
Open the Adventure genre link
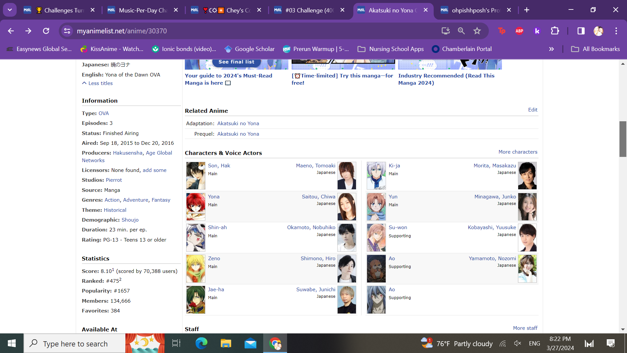[136, 200]
